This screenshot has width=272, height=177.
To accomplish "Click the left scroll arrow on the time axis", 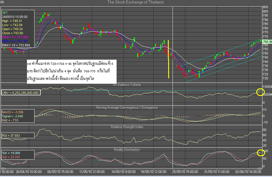I will click(3, 168).
